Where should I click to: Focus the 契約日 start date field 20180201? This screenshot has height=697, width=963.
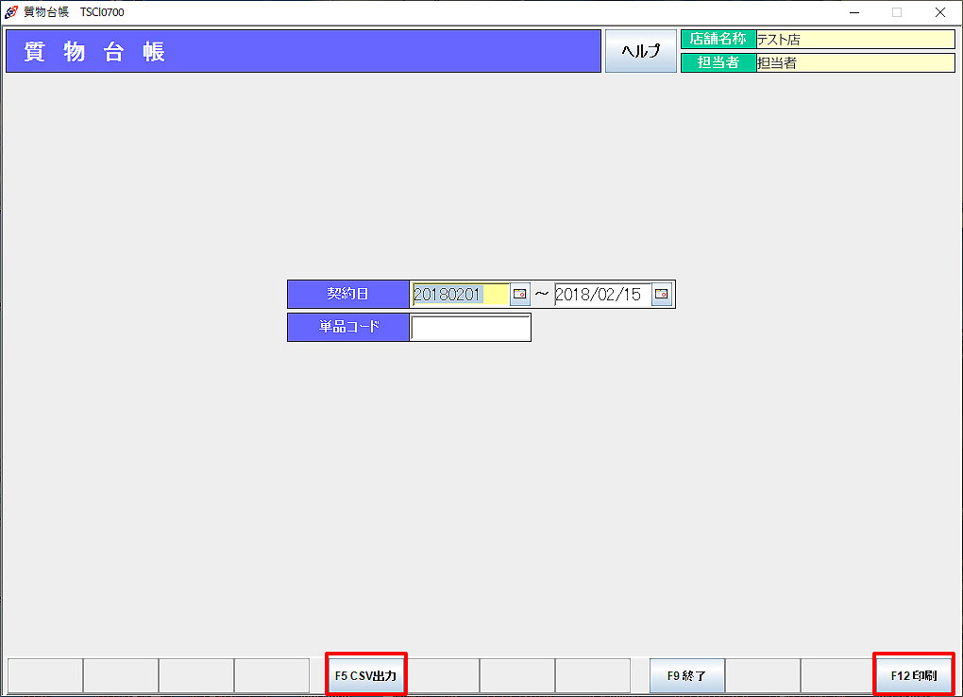click(461, 294)
